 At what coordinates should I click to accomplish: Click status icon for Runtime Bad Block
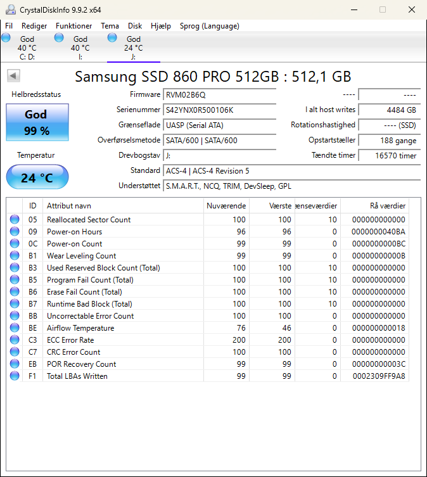[x=15, y=303]
